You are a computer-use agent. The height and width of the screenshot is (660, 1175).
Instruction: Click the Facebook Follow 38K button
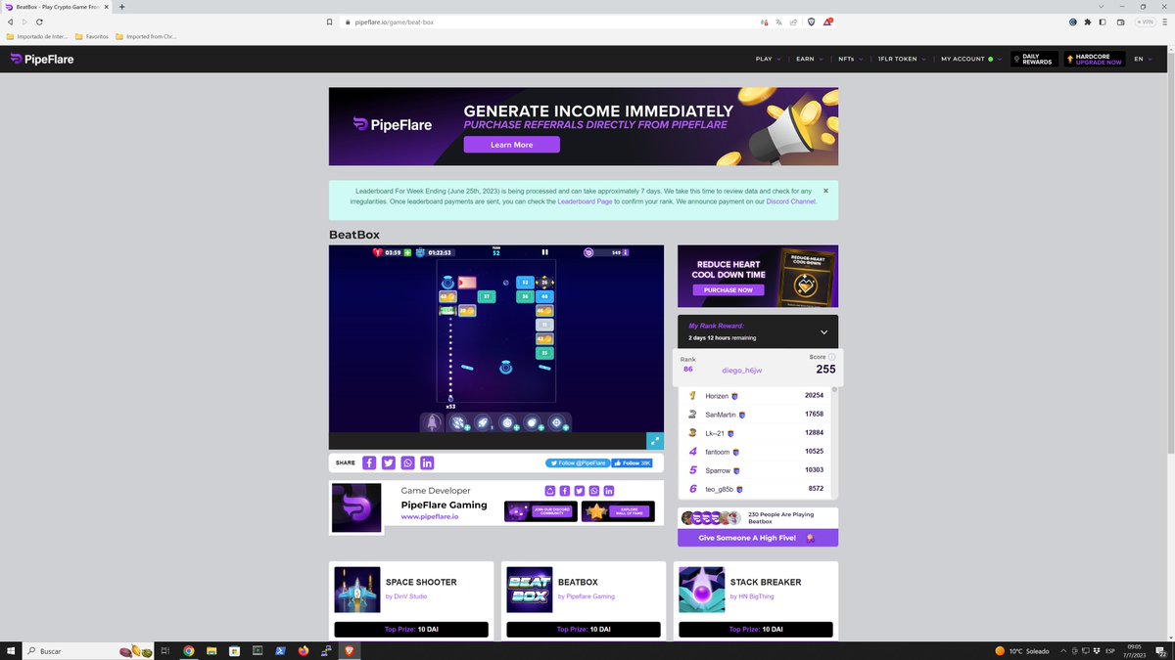click(633, 462)
